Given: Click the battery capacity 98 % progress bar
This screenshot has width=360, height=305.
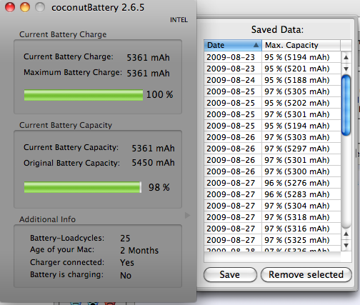Looking at the screenshot, I should click(83, 187).
